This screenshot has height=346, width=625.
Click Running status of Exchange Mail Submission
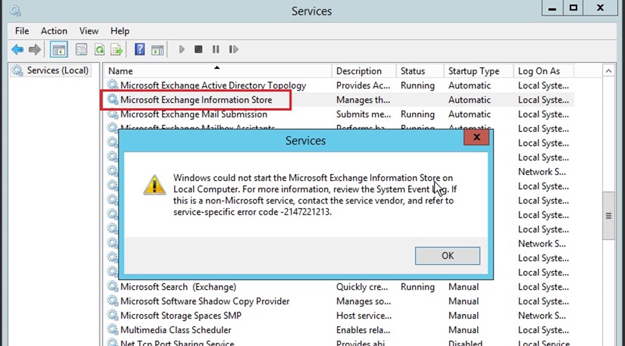click(x=417, y=114)
